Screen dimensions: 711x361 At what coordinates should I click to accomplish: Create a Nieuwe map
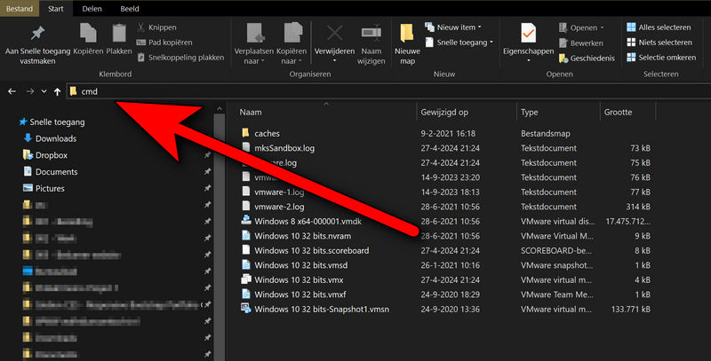pyautogui.click(x=407, y=43)
